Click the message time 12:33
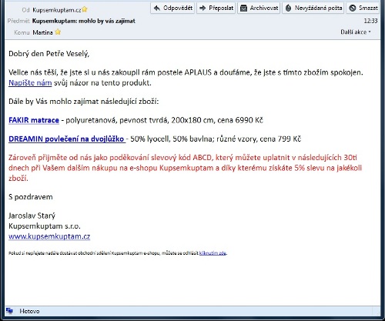The width and height of the screenshot is (385, 321). [x=370, y=21]
